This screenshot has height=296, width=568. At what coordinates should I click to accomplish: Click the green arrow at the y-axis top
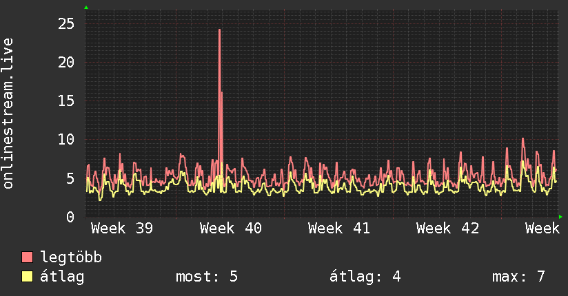pyautogui.click(x=86, y=8)
